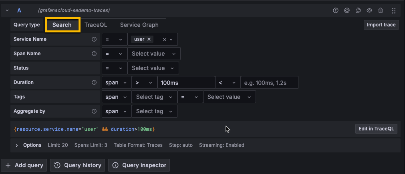Switch to the TraceQL query type tab
Screen dimensions: 405x174
tap(96, 25)
